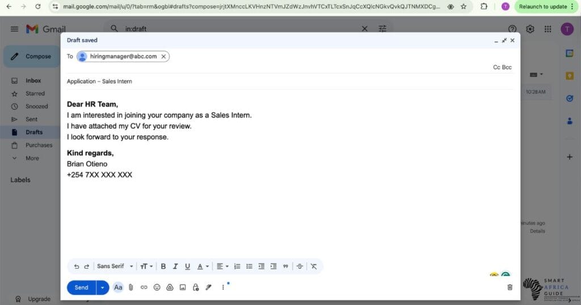Viewport: 581px width, 305px height.
Task: Save and close the compose window
Action: [512, 40]
